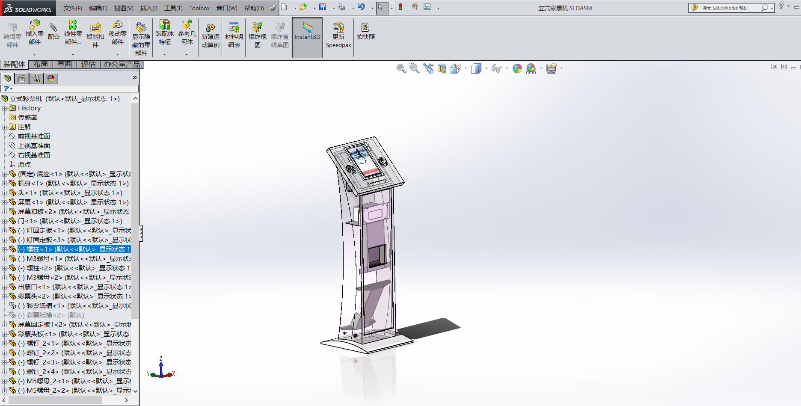
Task: Open dropdown arrow under 参考几何体
Action: pyautogui.click(x=187, y=54)
